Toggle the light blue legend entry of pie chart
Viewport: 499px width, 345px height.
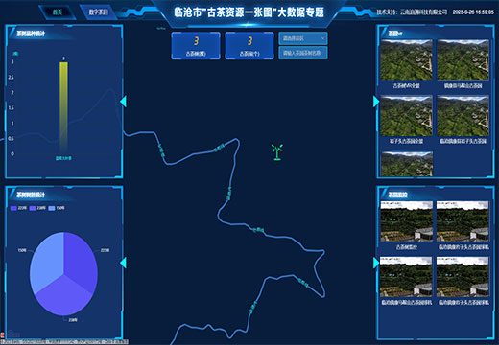57,208
